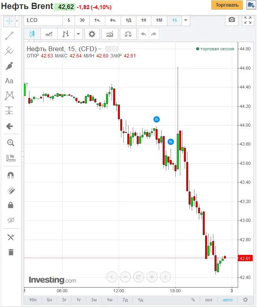Toggle magnet mode
Viewport: 257px width, 308px height.
[x=11, y=175]
